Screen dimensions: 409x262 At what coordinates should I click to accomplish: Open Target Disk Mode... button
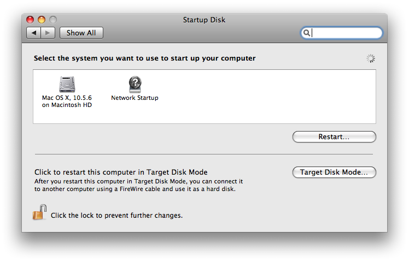pos(334,172)
